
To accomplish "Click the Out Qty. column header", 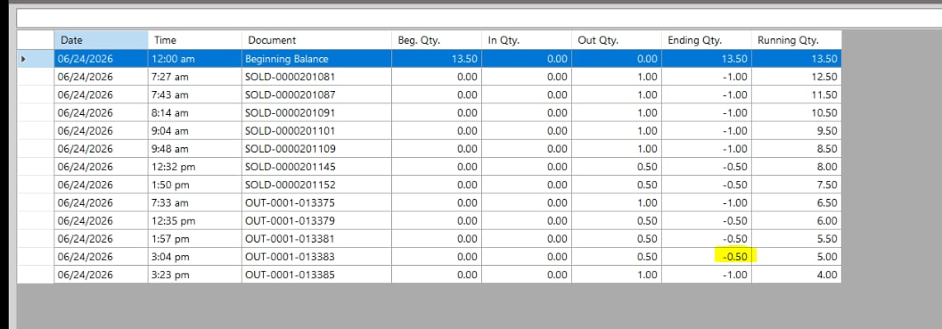I will (x=617, y=40).
